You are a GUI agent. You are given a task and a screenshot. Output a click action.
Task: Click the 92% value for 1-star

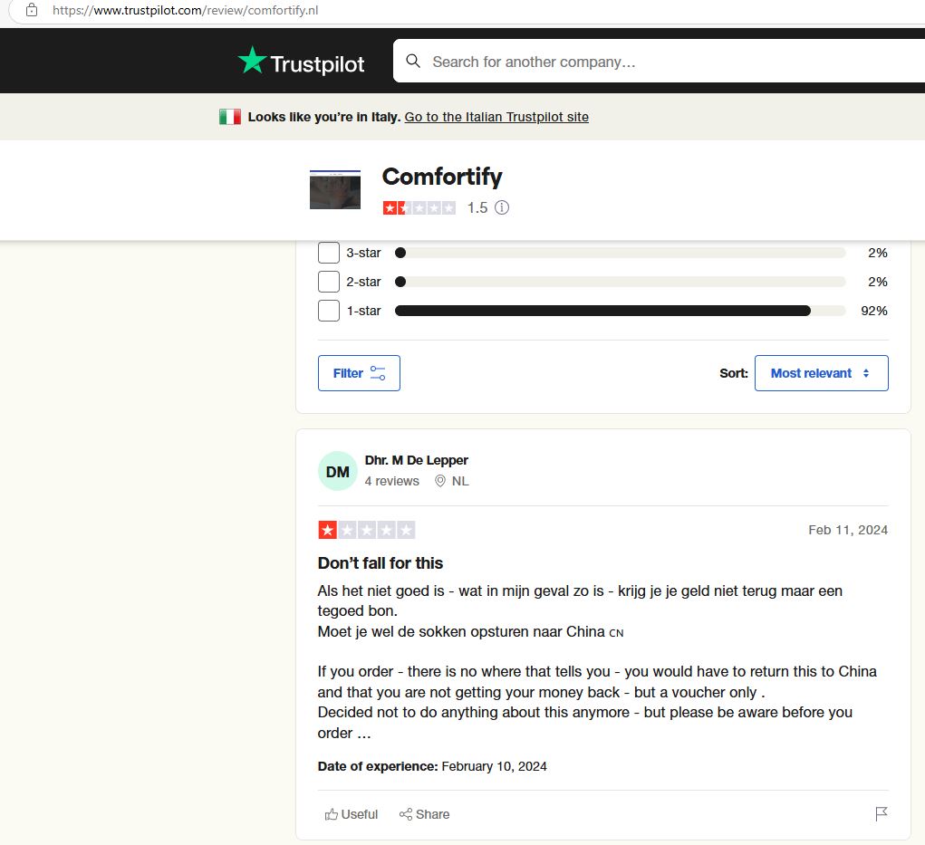[x=873, y=311]
